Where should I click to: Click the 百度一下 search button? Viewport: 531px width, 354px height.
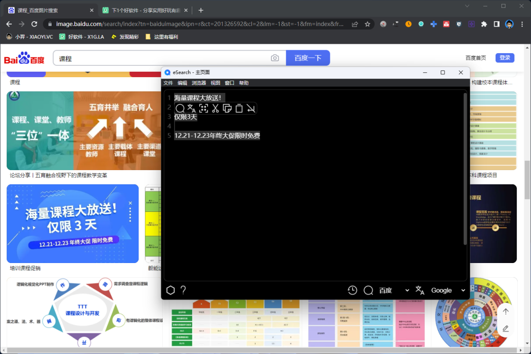pyautogui.click(x=308, y=58)
